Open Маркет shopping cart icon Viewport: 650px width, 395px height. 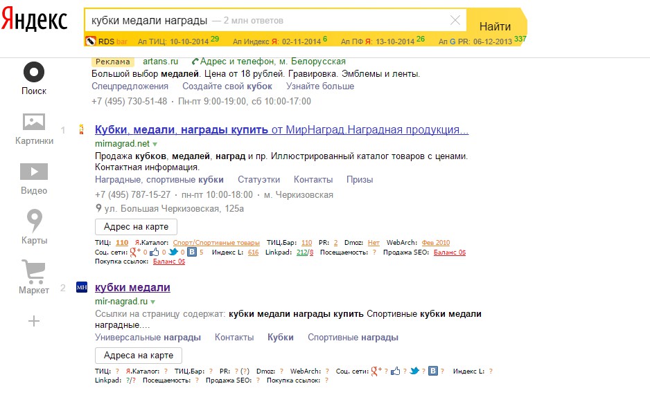click(33, 271)
